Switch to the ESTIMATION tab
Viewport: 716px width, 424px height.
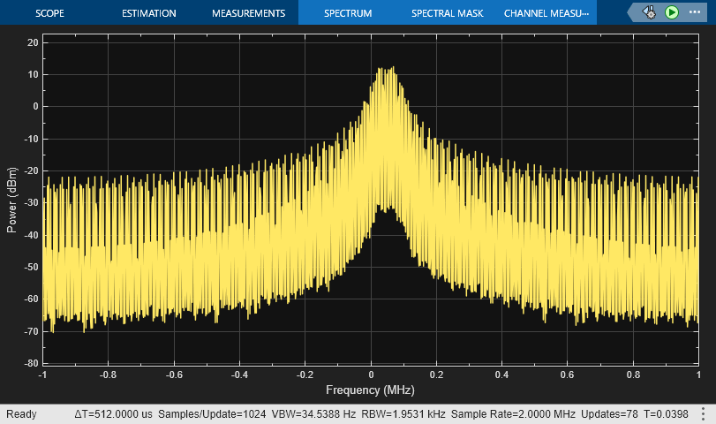pyautogui.click(x=149, y=13)
